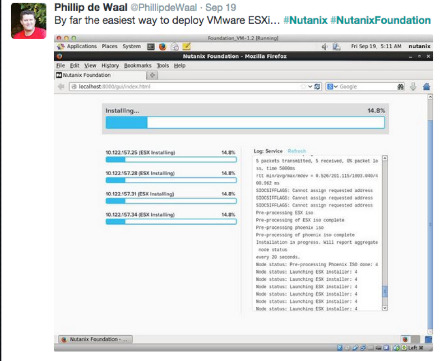Viewport: 440px width, 361px height.
Task: Open the @PhillipdeWaal handle link
Action: click(164, 8)
